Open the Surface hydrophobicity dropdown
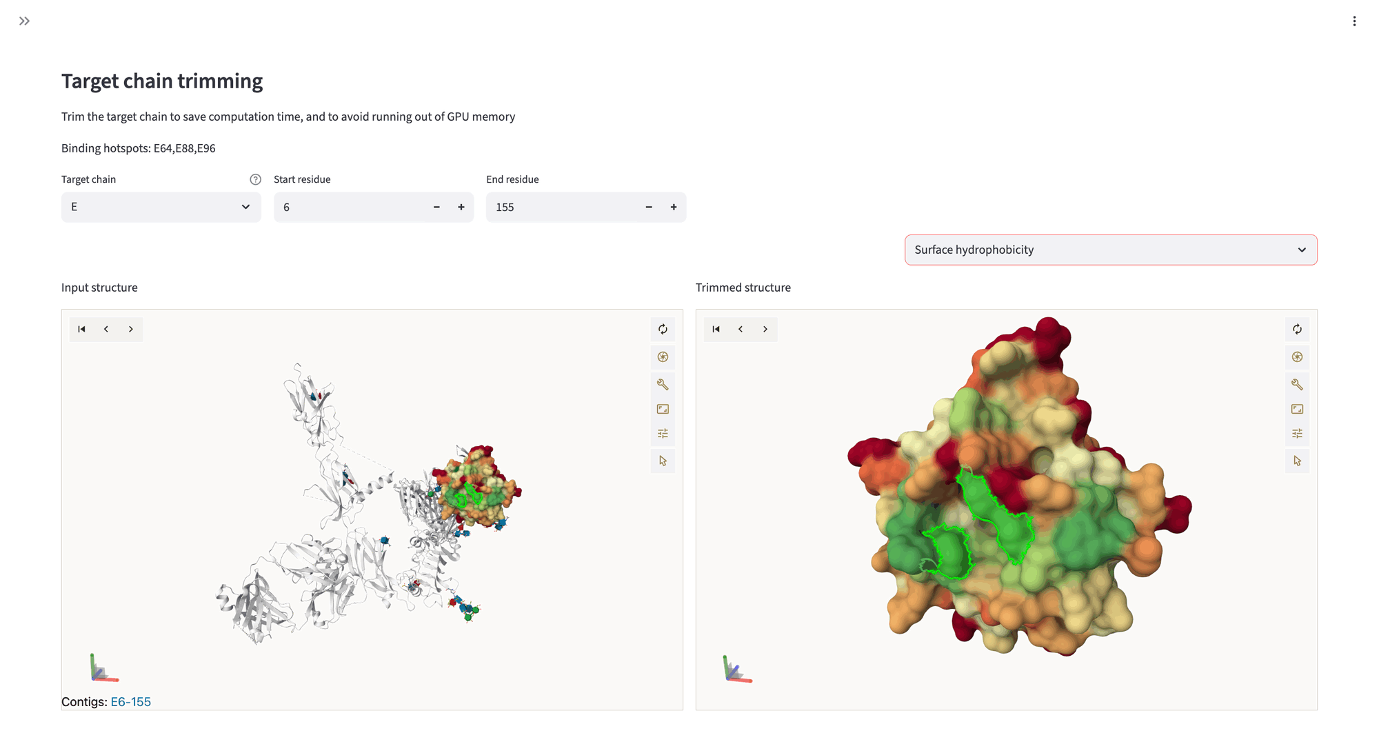The image size is (1379, 742). [x=1110, y=250]
